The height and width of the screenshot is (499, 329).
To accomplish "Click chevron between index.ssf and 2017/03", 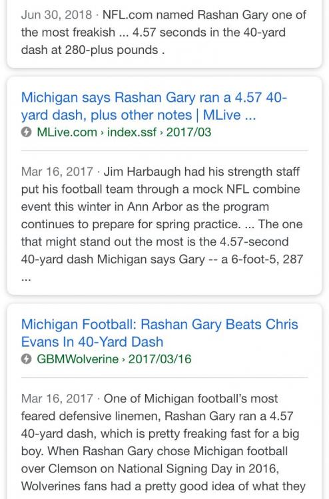I will coord(161,132).
